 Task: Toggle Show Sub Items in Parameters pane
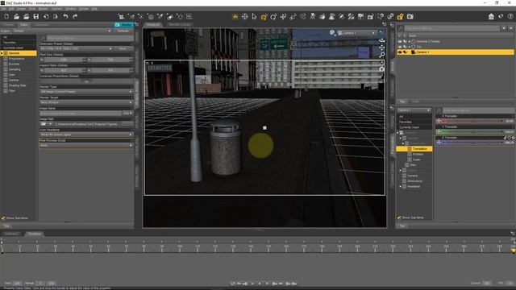(x=399, y=217)
